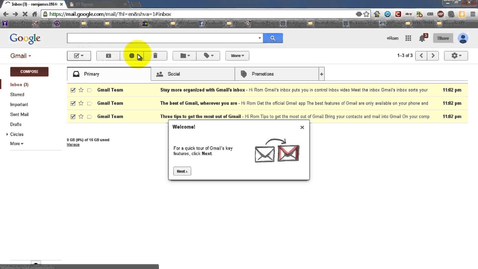Click the eBay extension icon

[409, 14]
